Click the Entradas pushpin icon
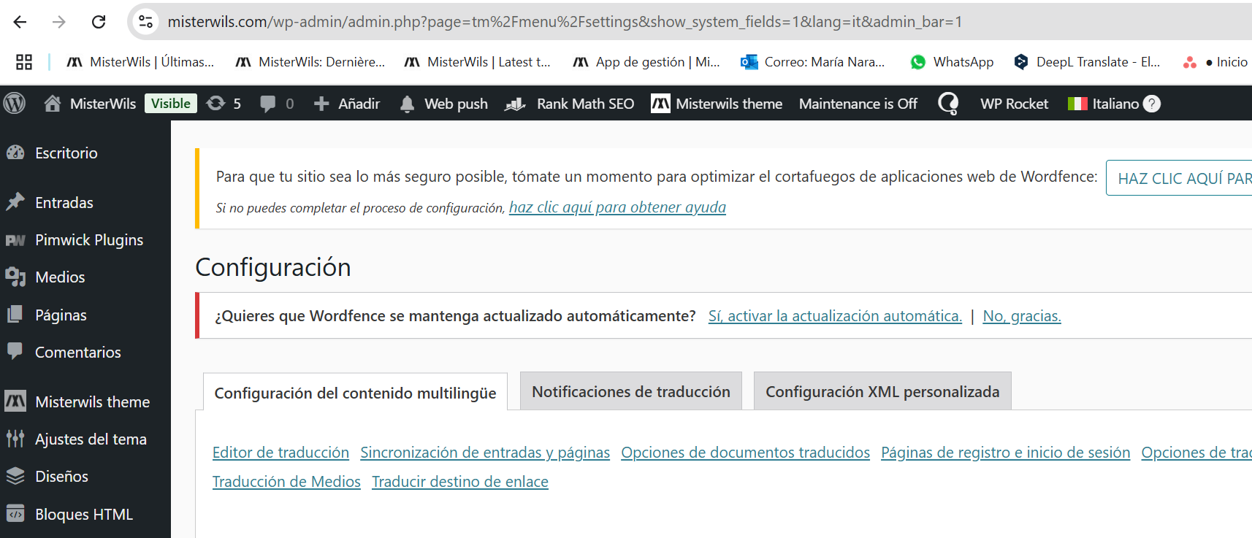 15,202
